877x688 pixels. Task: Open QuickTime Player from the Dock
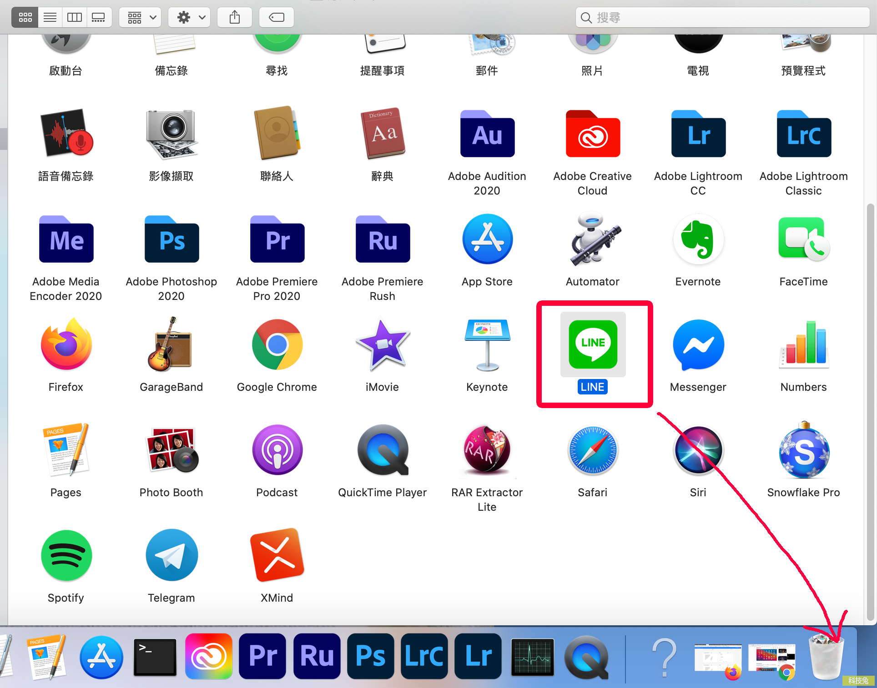586,657
